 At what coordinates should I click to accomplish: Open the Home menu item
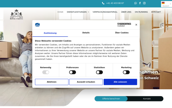coord(60,12)
